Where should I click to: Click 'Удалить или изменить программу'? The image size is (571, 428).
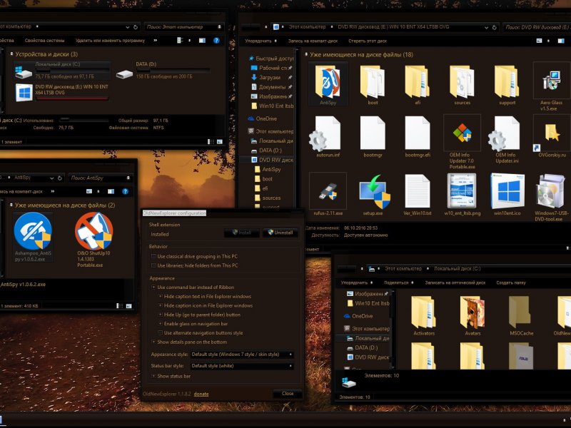110,41
